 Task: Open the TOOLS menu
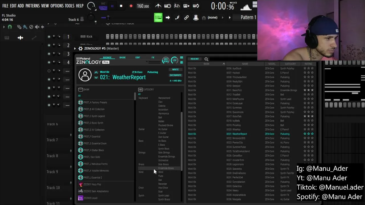click(x=70, y=6)
